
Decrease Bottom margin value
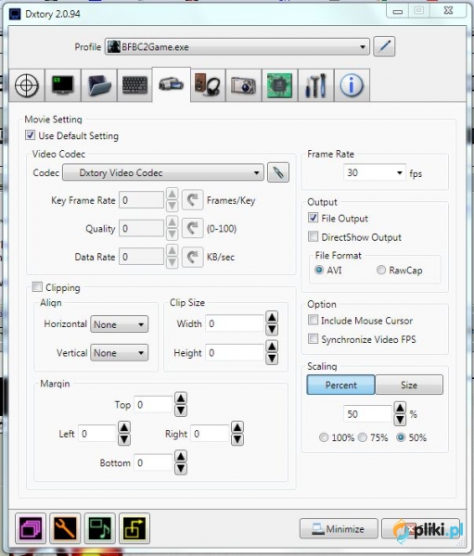181,469
